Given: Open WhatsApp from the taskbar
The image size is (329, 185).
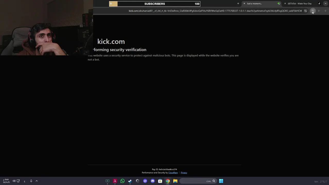Looking at the screenshot, I should (x=122, y=181).
